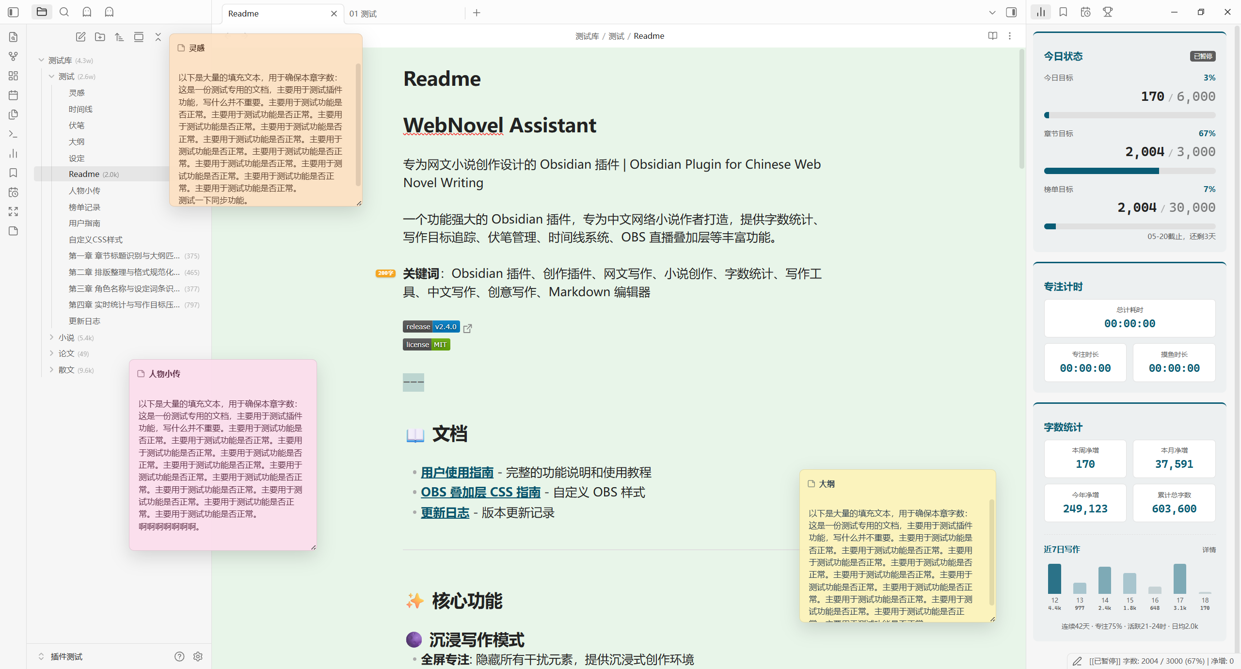Click the sticky note icon in left ribbon

pyautogui.click(x=13, y=231)
